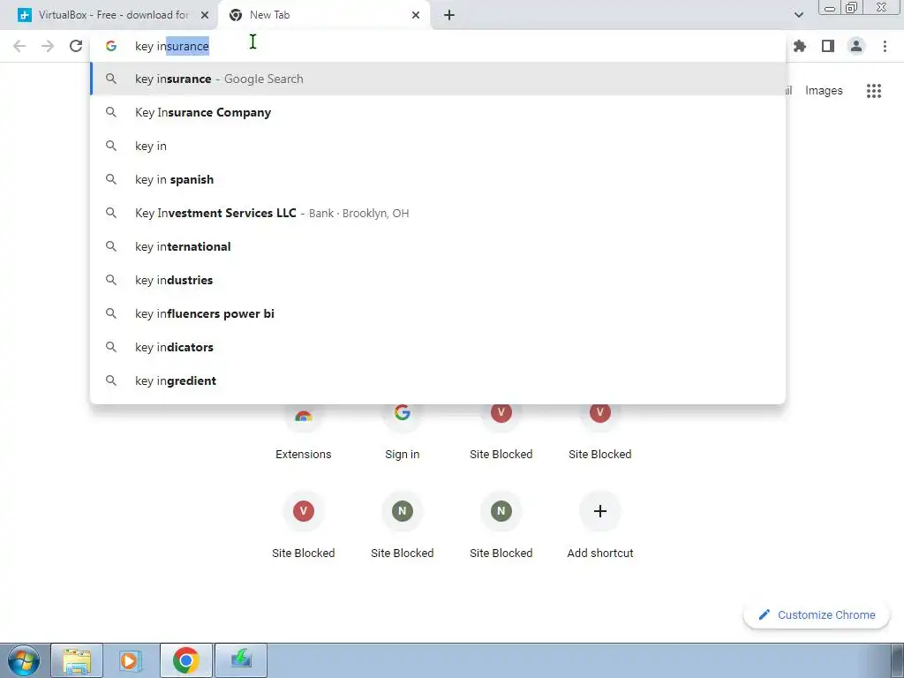904x678 pixels.
Task: Pick the 'key in spanish' suggestion
Action: pos(438,179)
